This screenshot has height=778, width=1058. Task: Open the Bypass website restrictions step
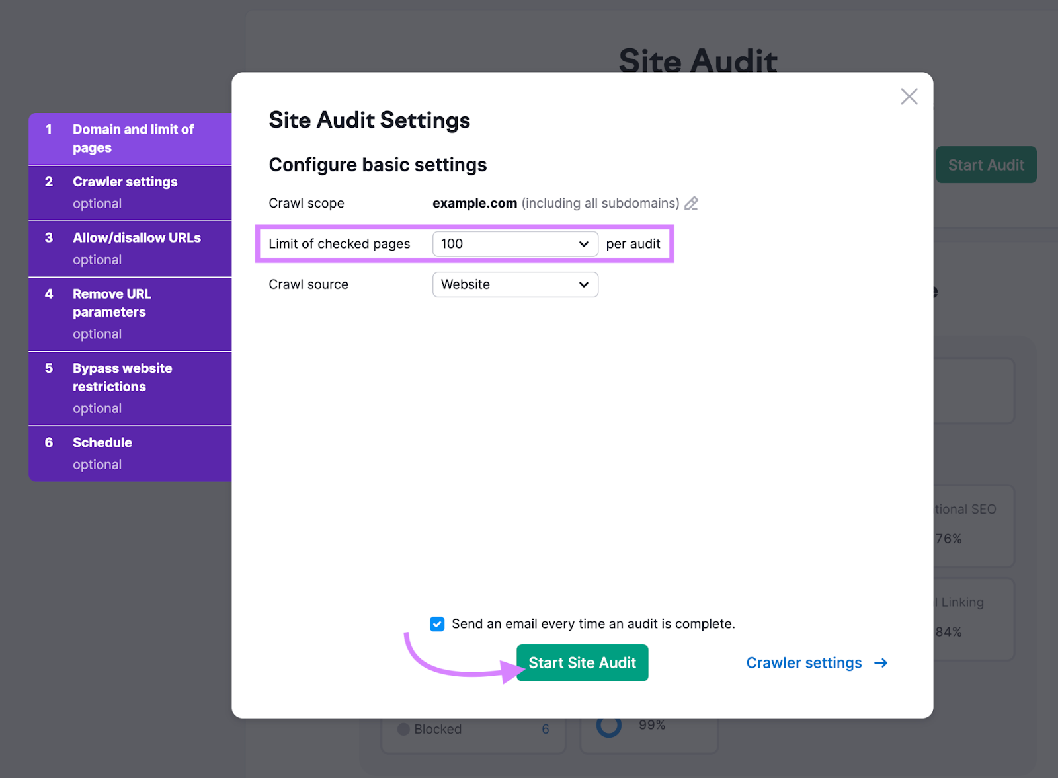130,387
